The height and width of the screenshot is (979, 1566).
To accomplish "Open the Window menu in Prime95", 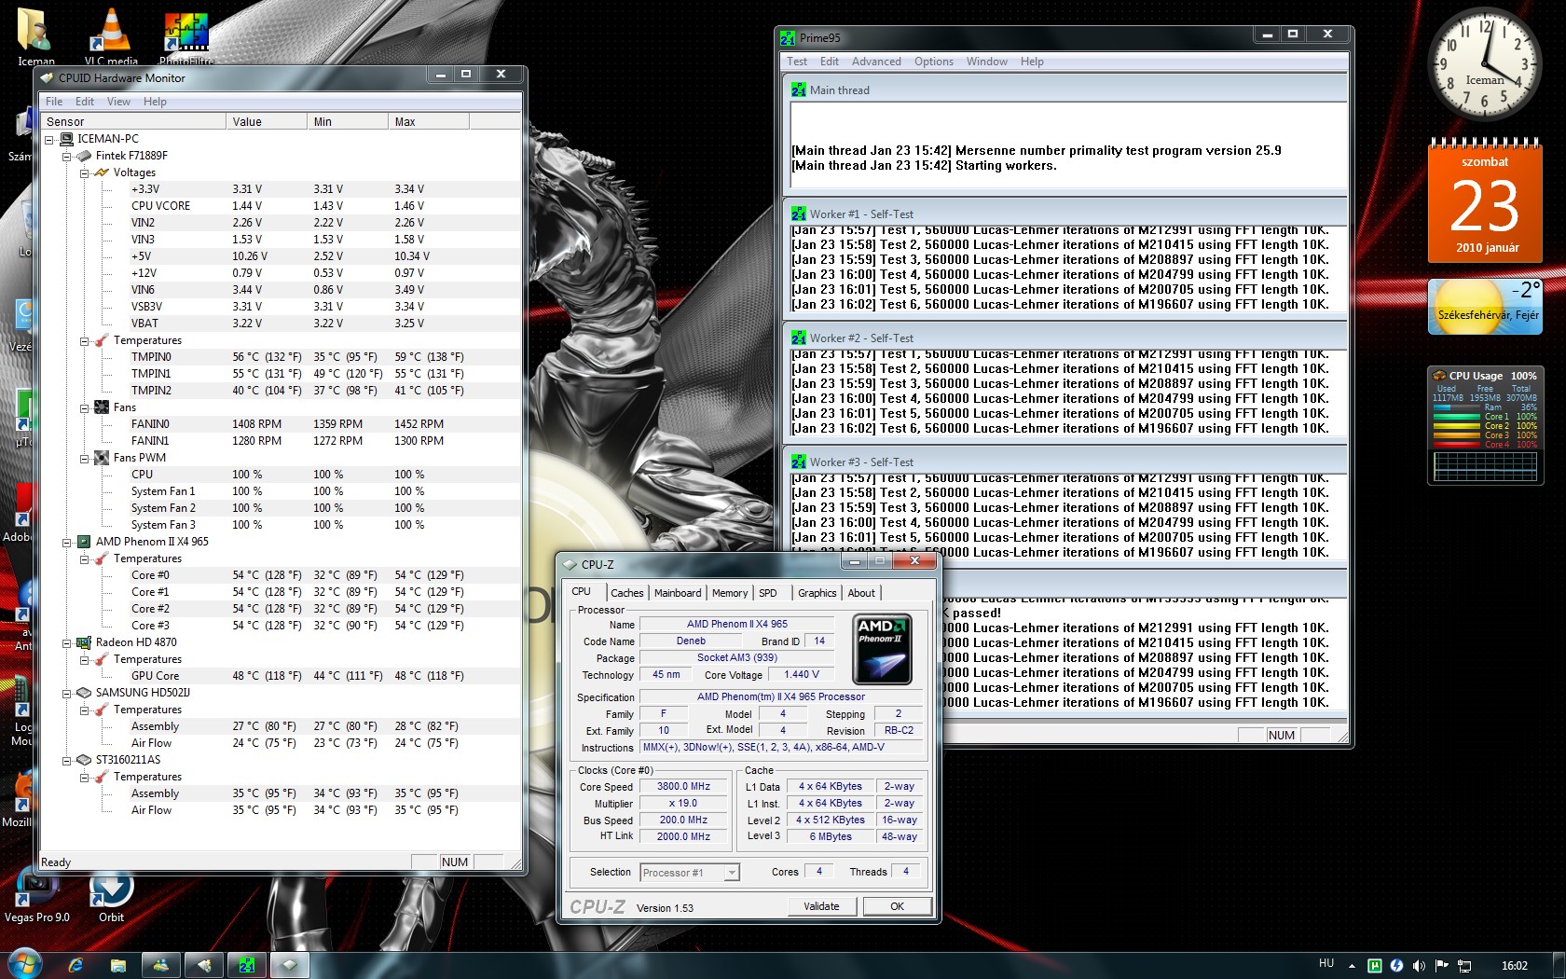I will (986, 62).
